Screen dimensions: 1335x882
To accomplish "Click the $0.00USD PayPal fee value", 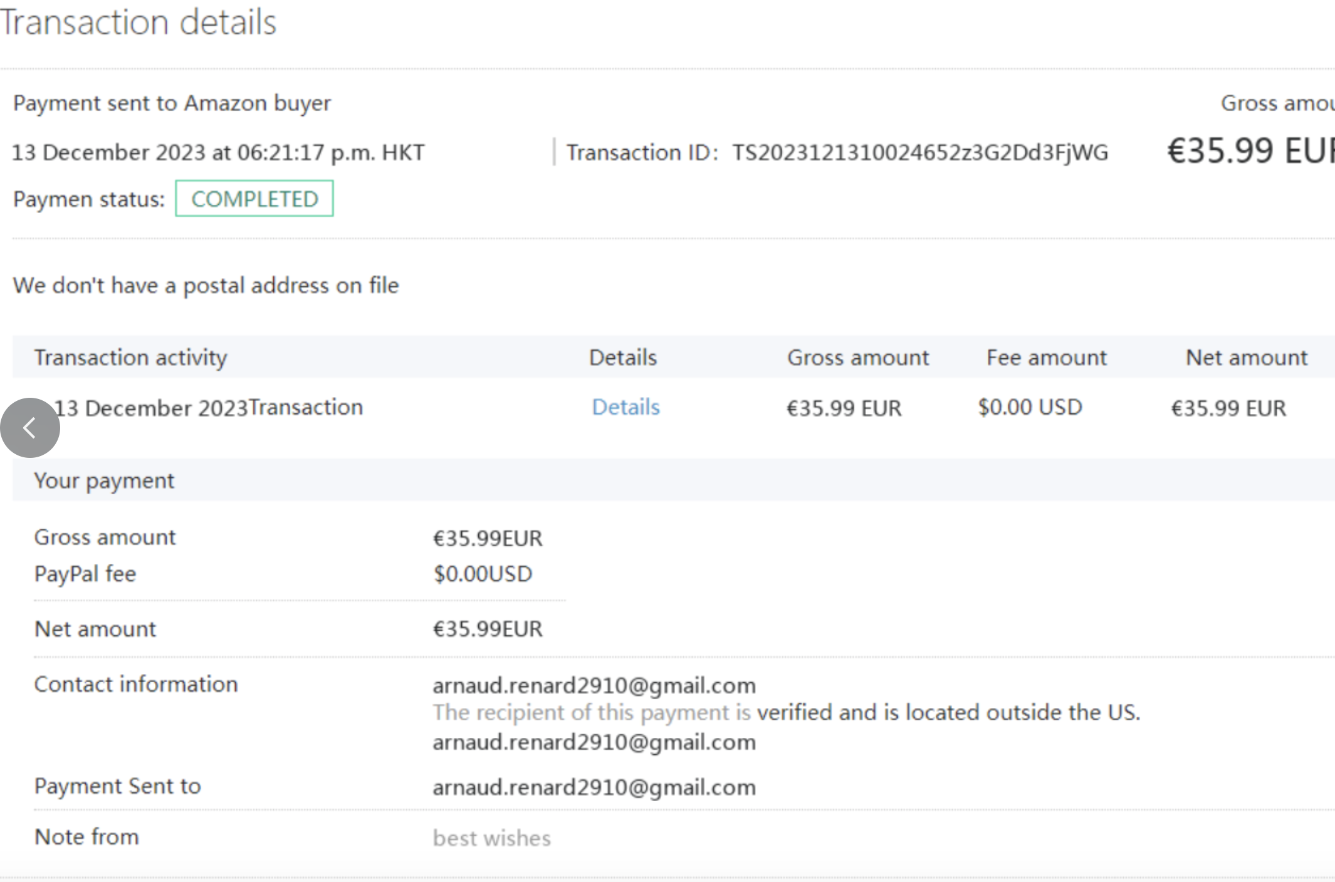I will (483, 574).
